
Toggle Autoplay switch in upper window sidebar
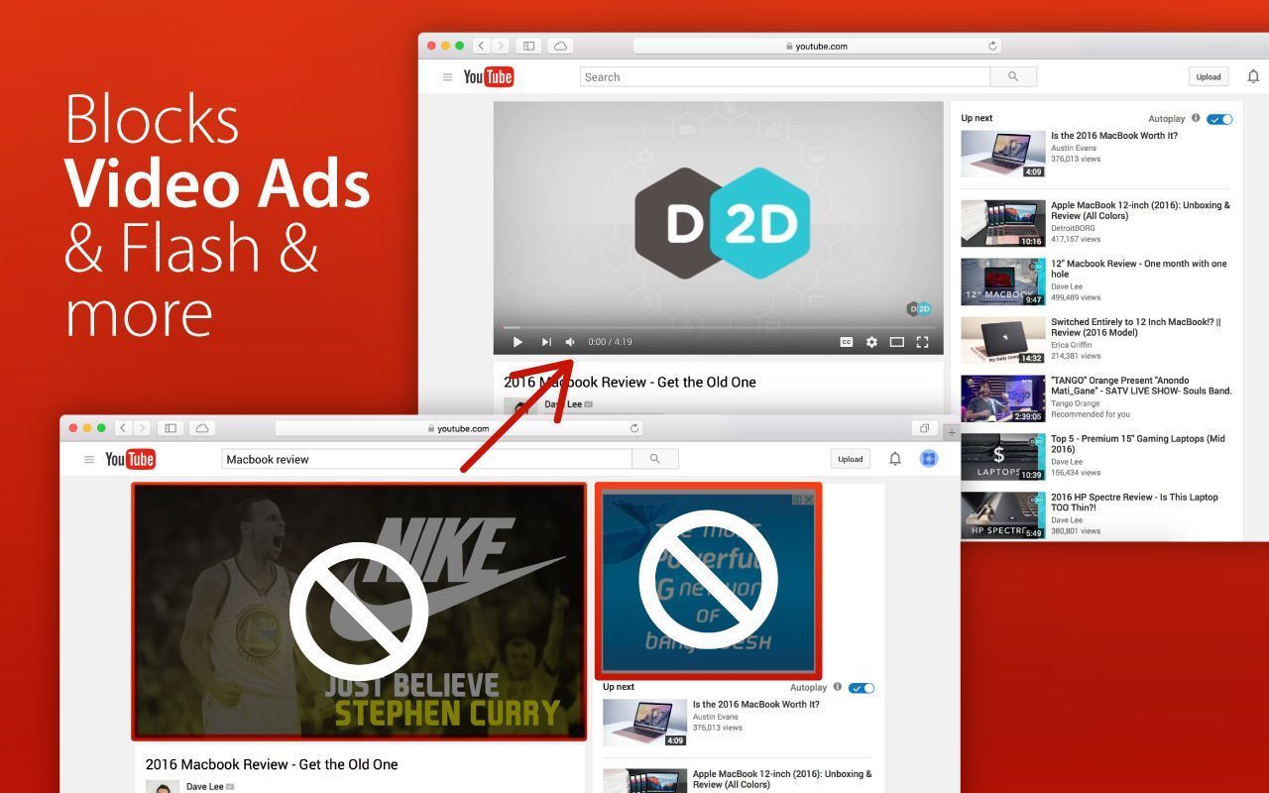coord(1220,119)
